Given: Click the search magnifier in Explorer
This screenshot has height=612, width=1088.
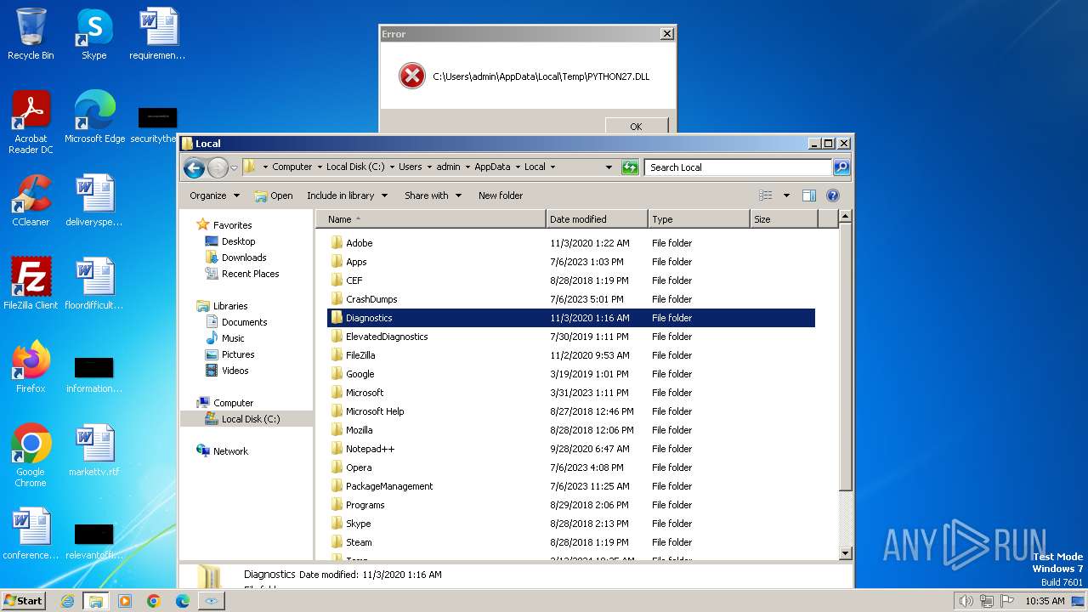Looking at the screenshot, I should point(841,167).
